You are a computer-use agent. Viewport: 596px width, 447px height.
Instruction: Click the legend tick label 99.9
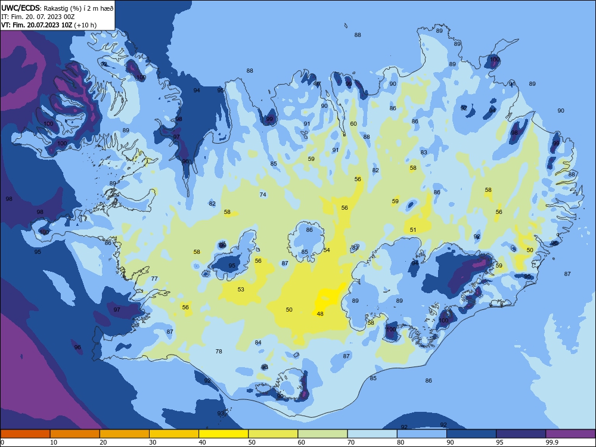coord(552,442)
